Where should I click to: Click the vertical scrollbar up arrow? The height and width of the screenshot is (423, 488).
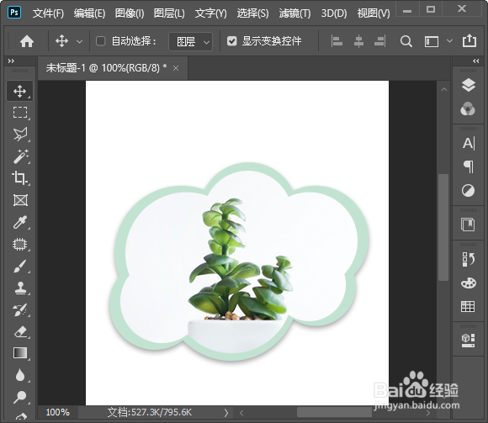[x=444, y=90]
